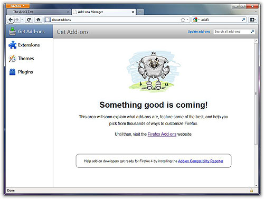The height and width of the screenshot is (199, 264).
Task: Open the Themes category
Action: tap(29, 59)
